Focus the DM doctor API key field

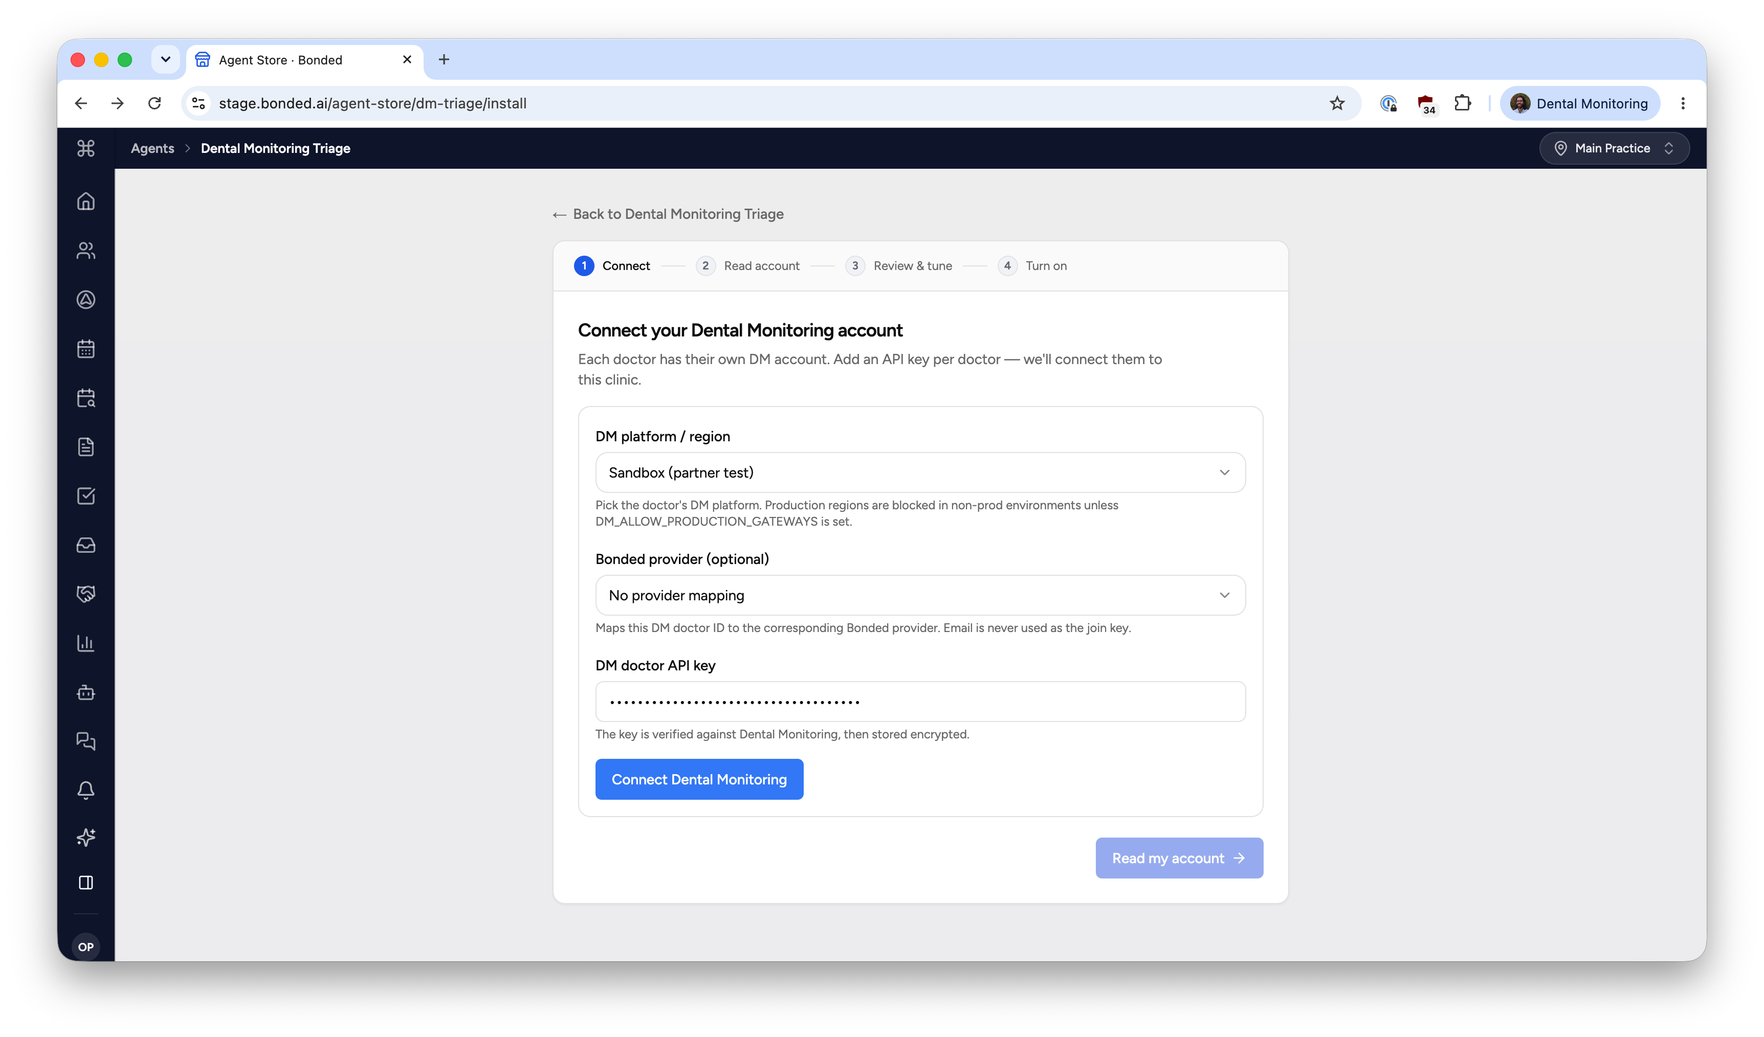pyautogui.click(x=920, y=702)
